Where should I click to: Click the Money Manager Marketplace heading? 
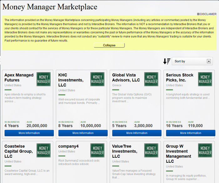click(50, 7)
